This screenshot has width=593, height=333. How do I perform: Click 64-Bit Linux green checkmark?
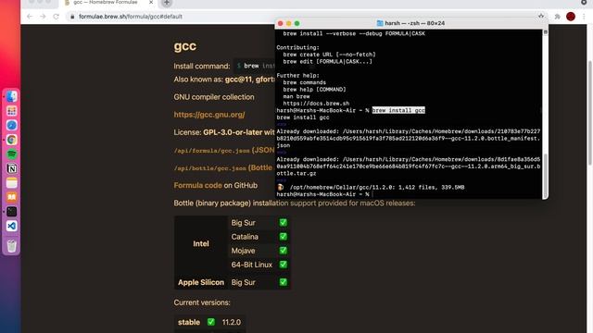point(283,265)
